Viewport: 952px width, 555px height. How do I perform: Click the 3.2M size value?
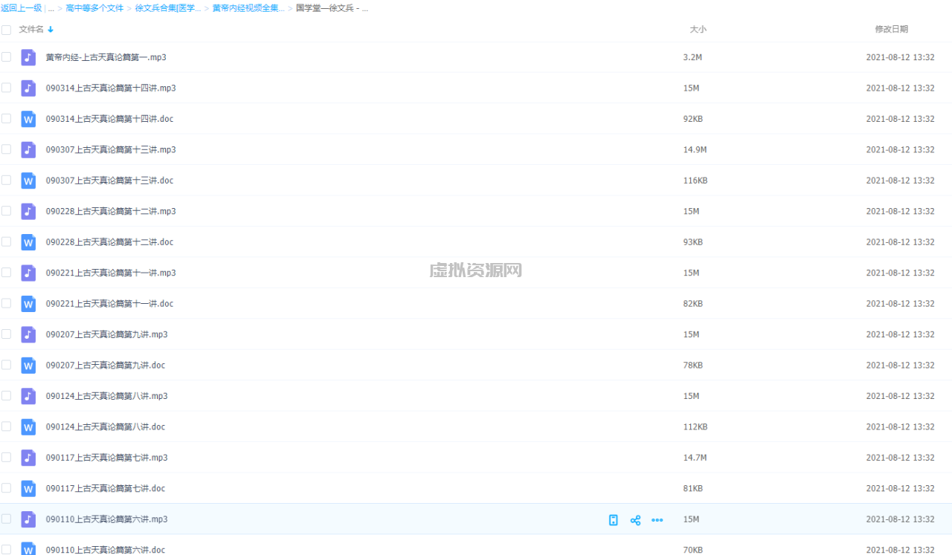(x=692, y=57)
